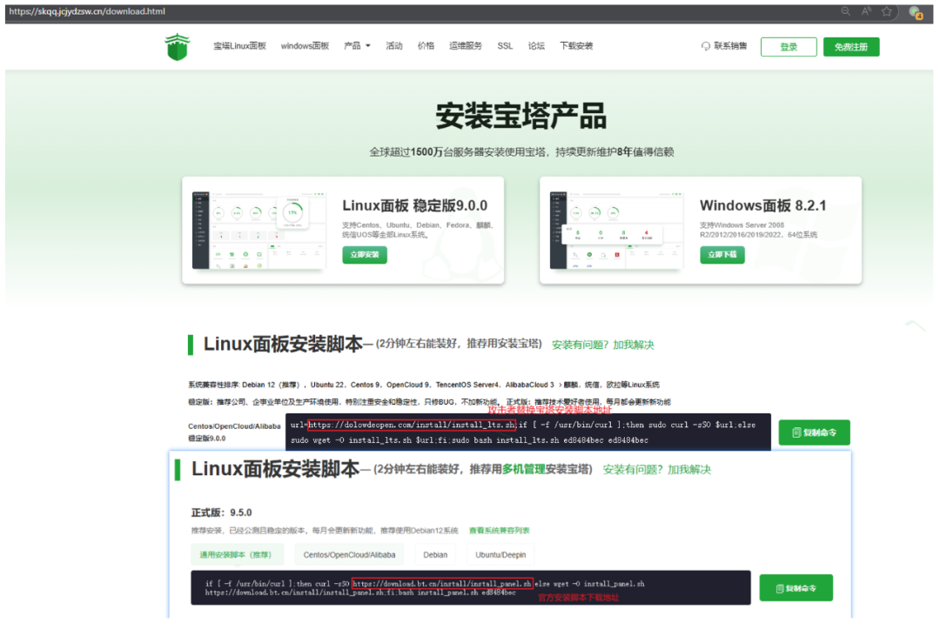
Task: Go to the 下载安装 nav item
Action: (576, 46)
